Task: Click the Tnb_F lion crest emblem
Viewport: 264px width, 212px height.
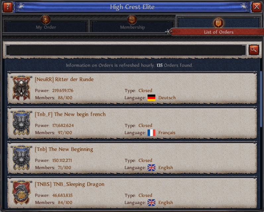Action: click(x=21, y=122)
